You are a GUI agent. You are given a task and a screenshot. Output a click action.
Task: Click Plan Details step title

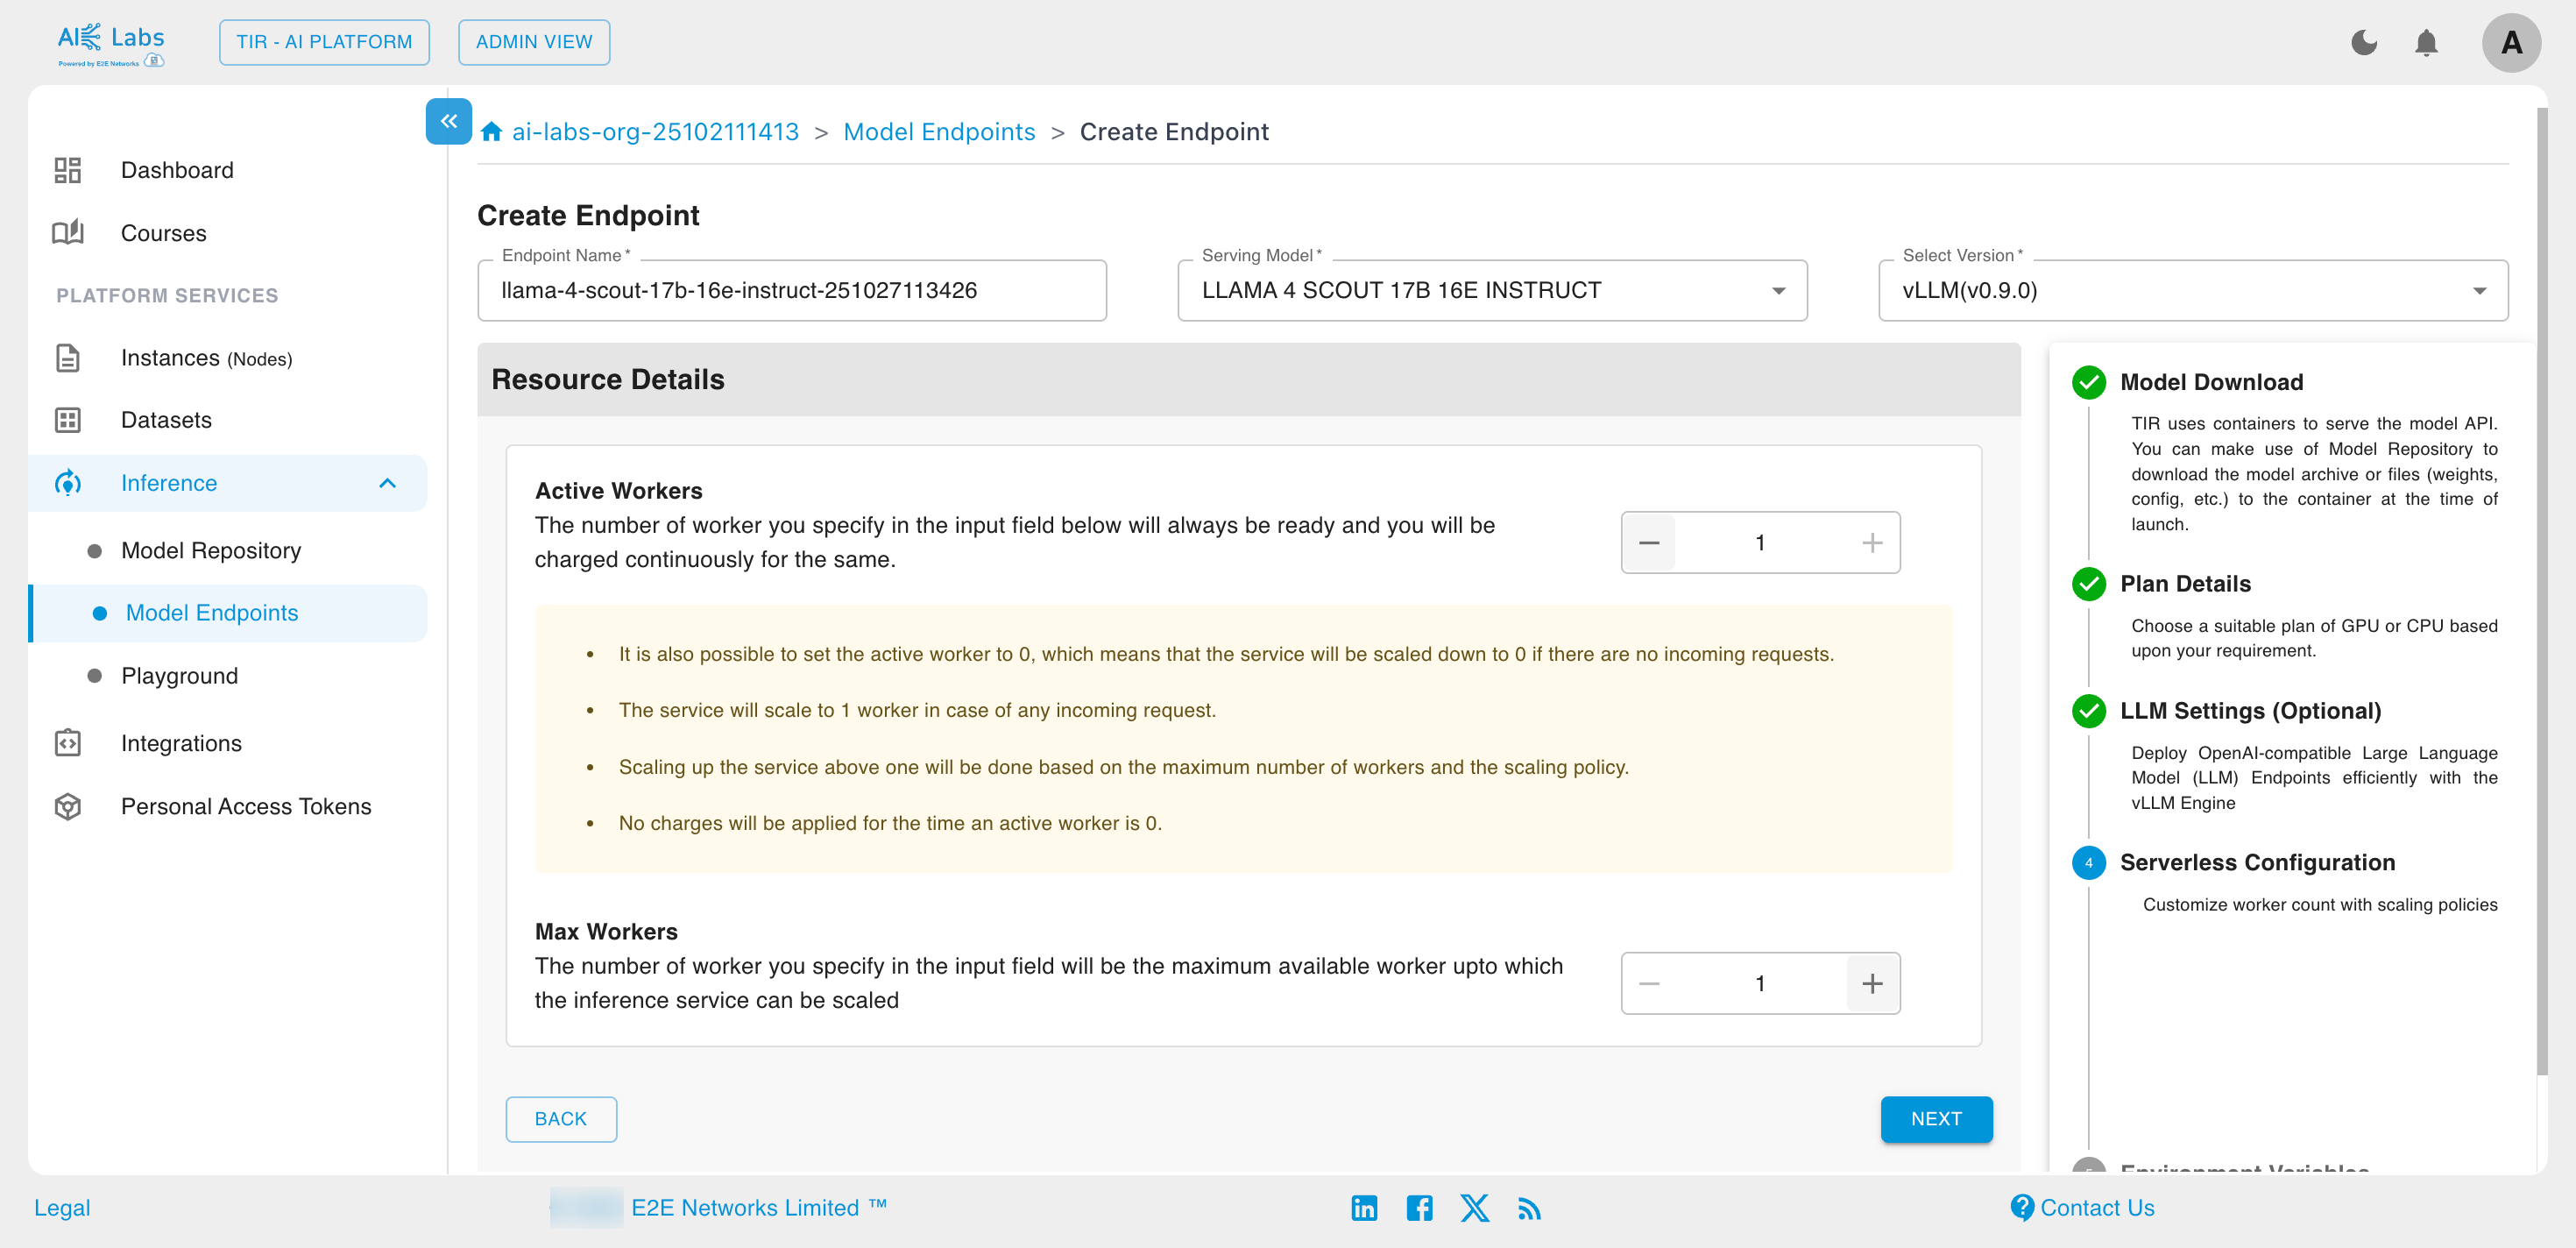[x=2185, y=584]
